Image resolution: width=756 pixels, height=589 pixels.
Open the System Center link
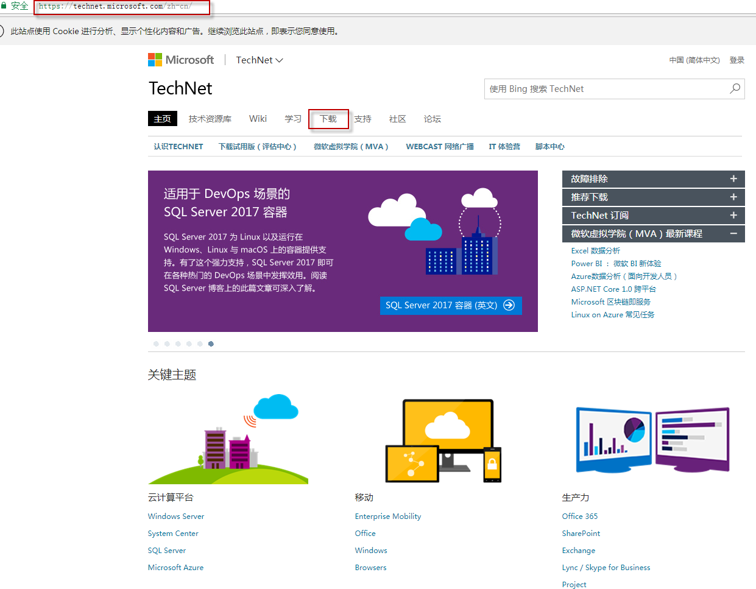point(173,534)
